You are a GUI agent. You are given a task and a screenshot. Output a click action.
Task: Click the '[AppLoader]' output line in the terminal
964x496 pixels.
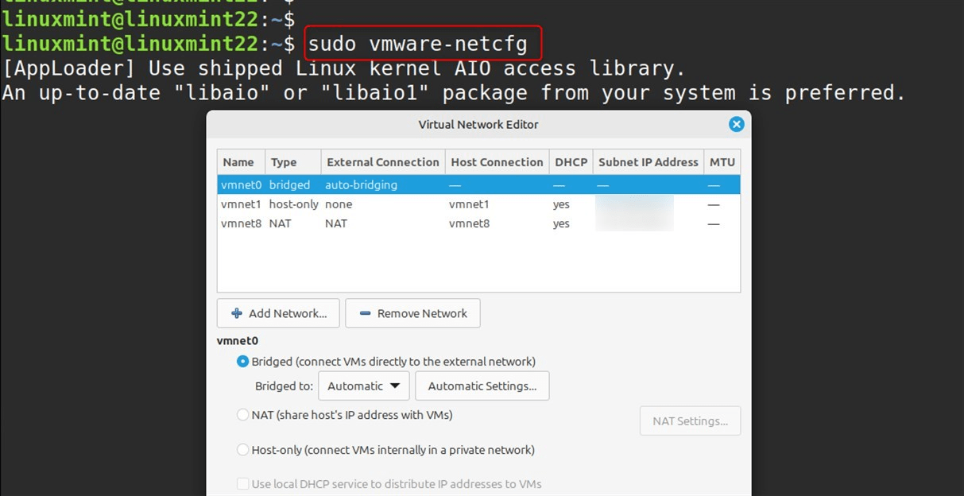343,68
